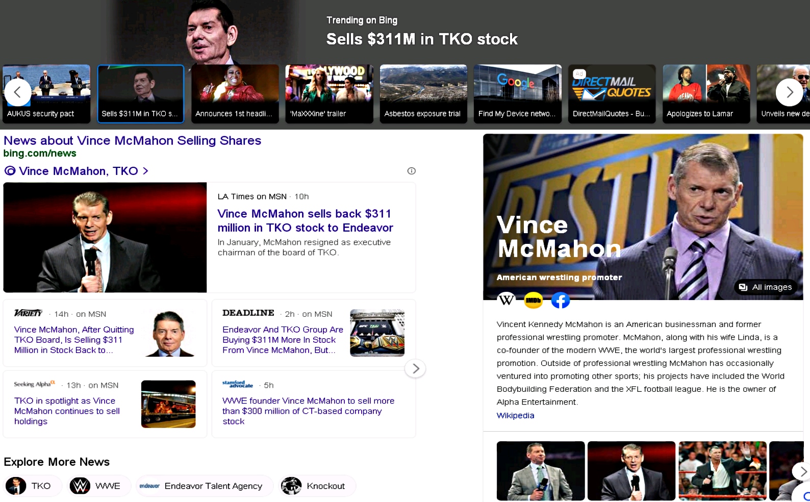The width and height of the screenshot is (810, 502).
Task: Click the LA Times on MSN source
Action: click(x=252, y=196)
